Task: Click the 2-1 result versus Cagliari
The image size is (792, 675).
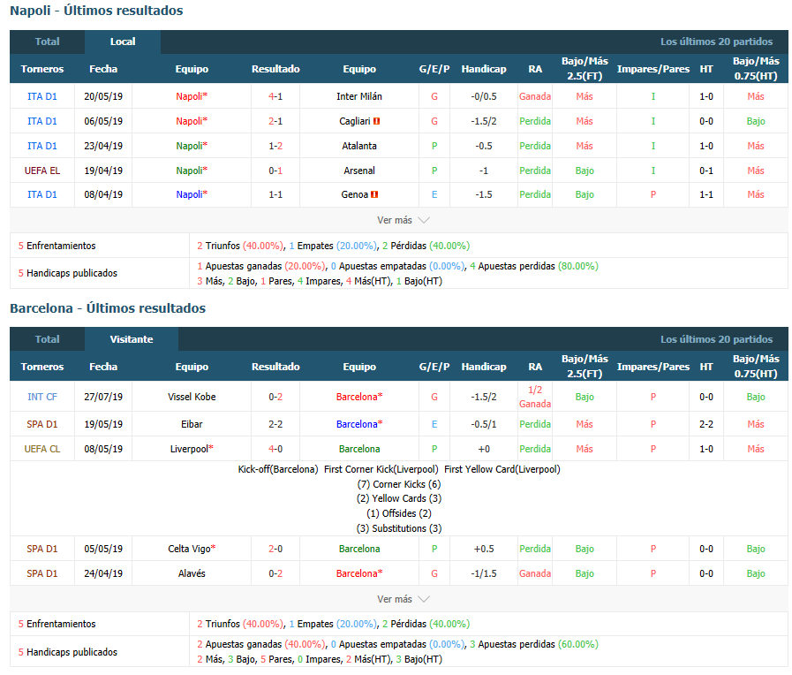Action: (x=275, y=121)
